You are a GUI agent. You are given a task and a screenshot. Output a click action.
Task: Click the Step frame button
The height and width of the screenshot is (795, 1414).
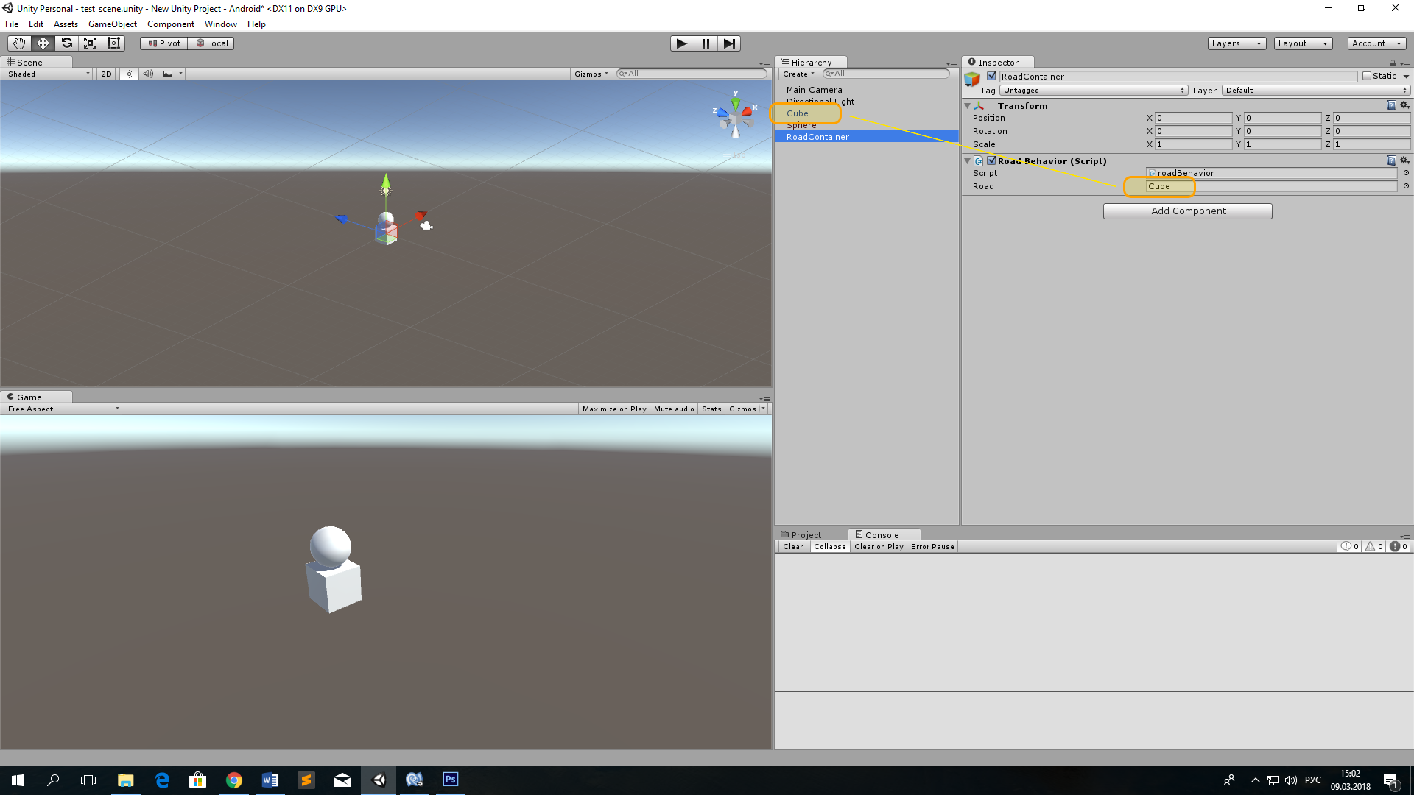729,43
